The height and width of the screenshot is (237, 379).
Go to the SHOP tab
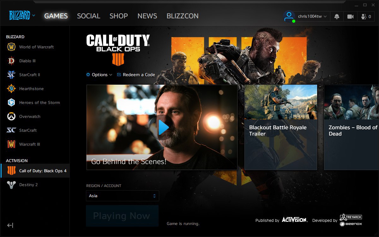tap(118, 16)
